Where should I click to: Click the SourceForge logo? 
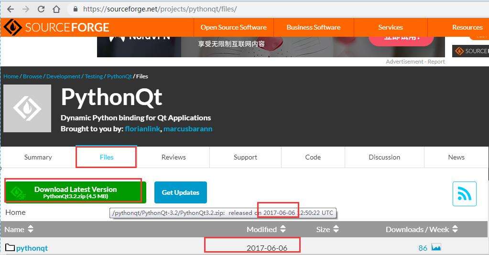(56, 27)
